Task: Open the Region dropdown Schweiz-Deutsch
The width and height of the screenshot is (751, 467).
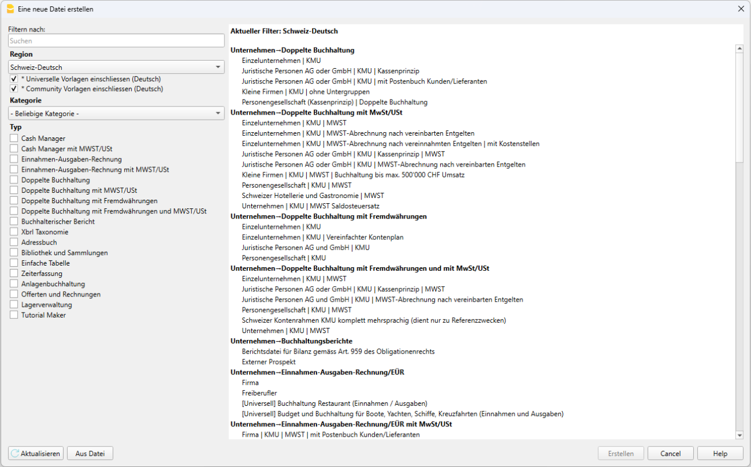Action: 116,68
